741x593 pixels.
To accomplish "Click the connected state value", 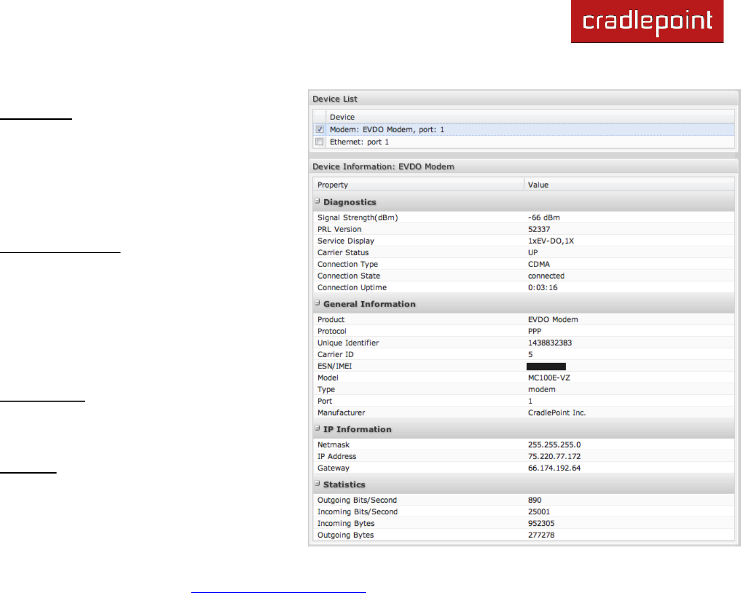I will [546, 275].
